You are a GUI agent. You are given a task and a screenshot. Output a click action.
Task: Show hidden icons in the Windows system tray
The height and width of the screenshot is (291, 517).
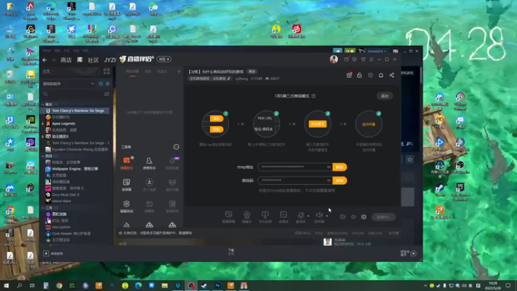point(425,285)
